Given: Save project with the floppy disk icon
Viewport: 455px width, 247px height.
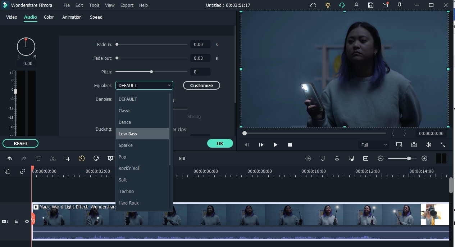Looking at the screenshot, I should tap(371, 5).
